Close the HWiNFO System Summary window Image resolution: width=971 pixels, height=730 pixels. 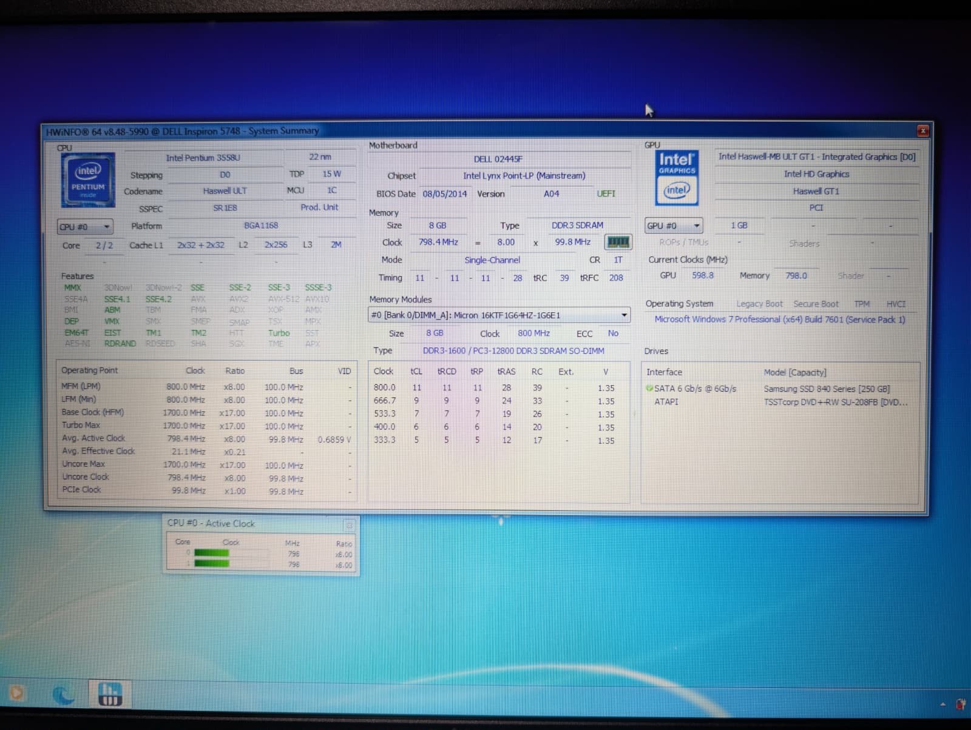(922, 130)
